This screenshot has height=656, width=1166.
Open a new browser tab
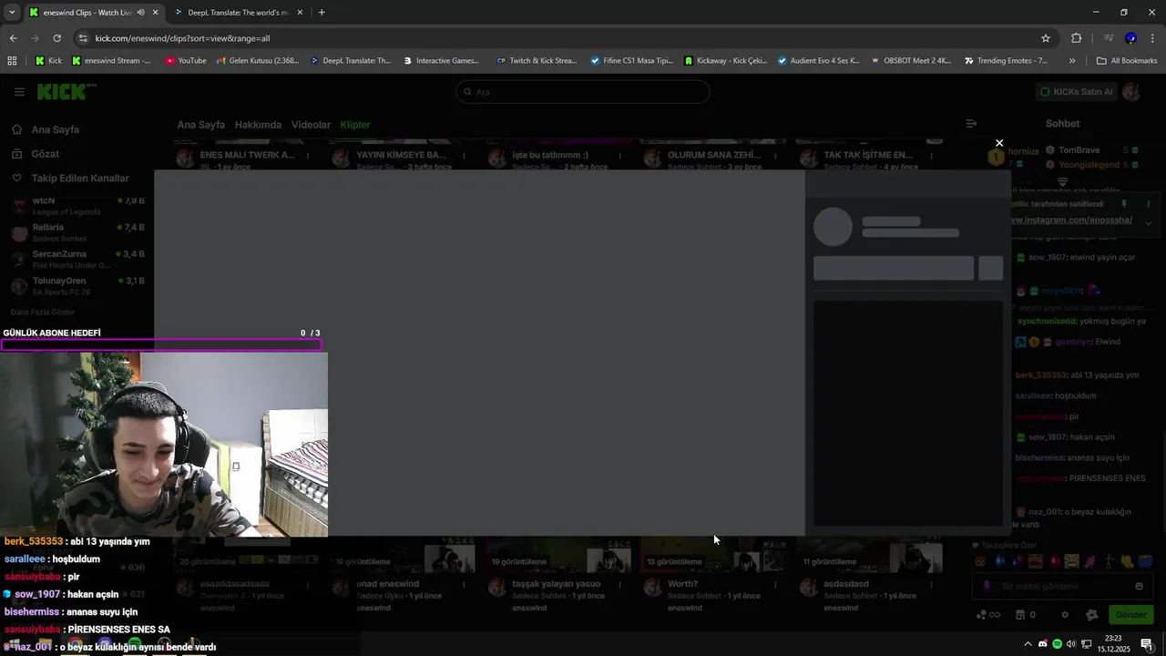click(322, 13)
